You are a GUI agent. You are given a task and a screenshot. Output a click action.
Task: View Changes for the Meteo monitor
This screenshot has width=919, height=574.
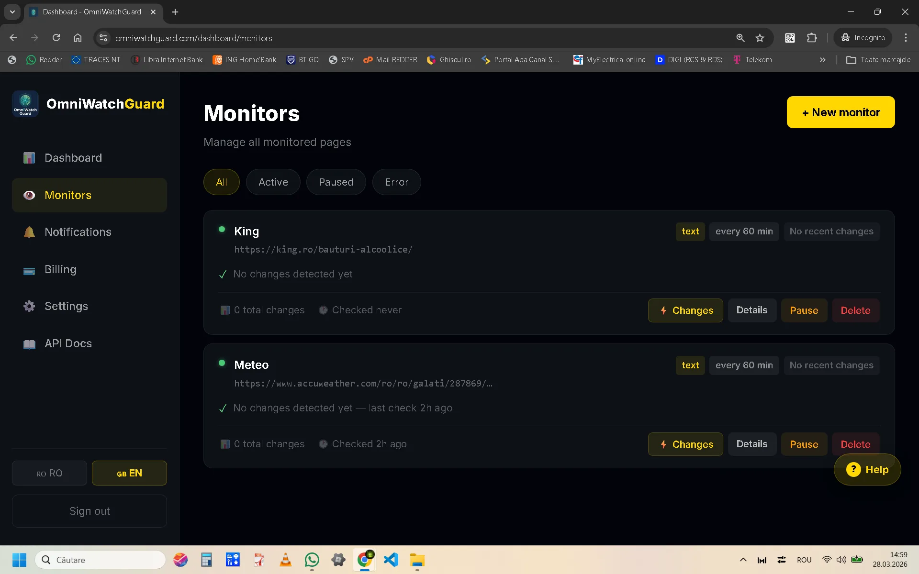(685, 444)
